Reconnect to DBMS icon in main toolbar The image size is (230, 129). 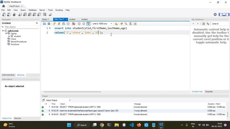[50, 14]
